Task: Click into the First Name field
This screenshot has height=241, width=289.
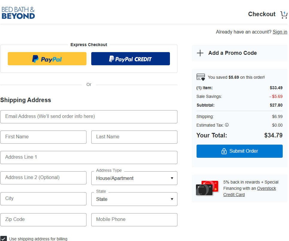Action: point(43,137)
